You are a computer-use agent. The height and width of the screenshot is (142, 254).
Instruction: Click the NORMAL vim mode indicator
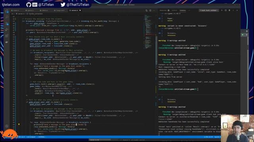pos(41,137)
